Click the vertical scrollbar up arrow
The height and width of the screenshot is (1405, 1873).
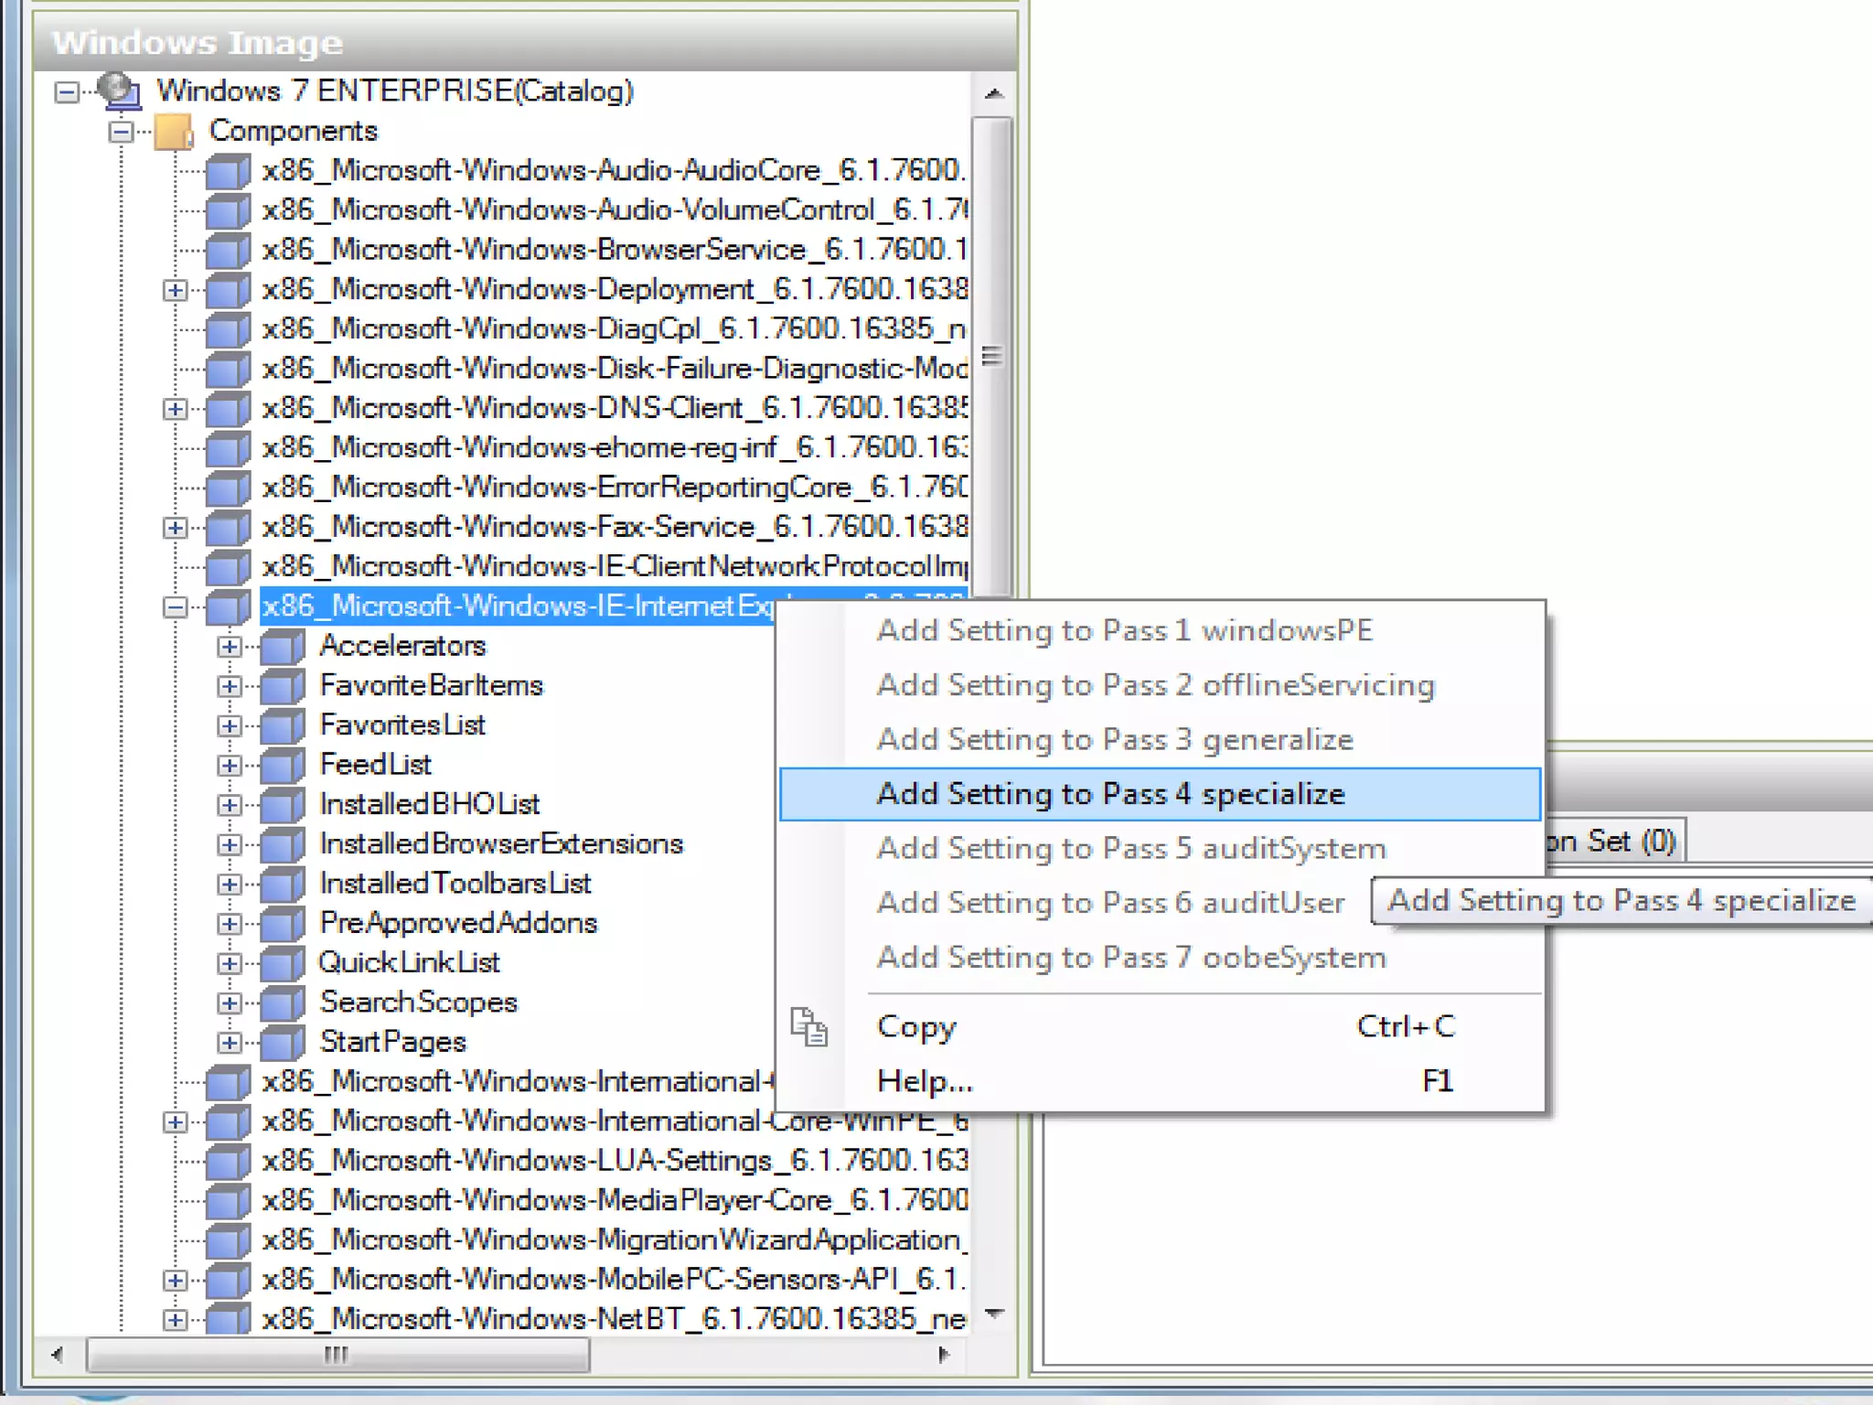pos(993,93)
